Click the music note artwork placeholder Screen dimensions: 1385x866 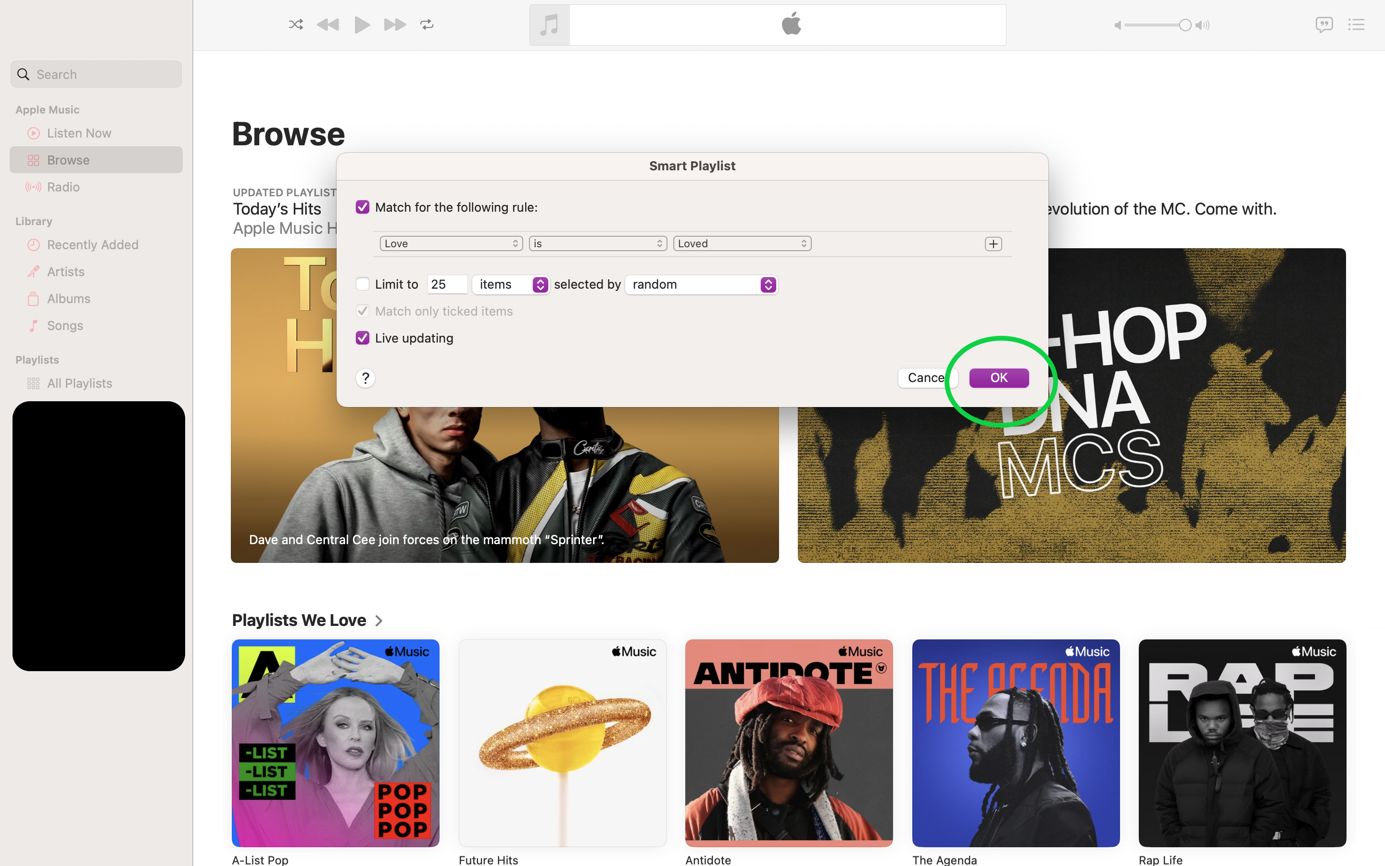(549, 25)
